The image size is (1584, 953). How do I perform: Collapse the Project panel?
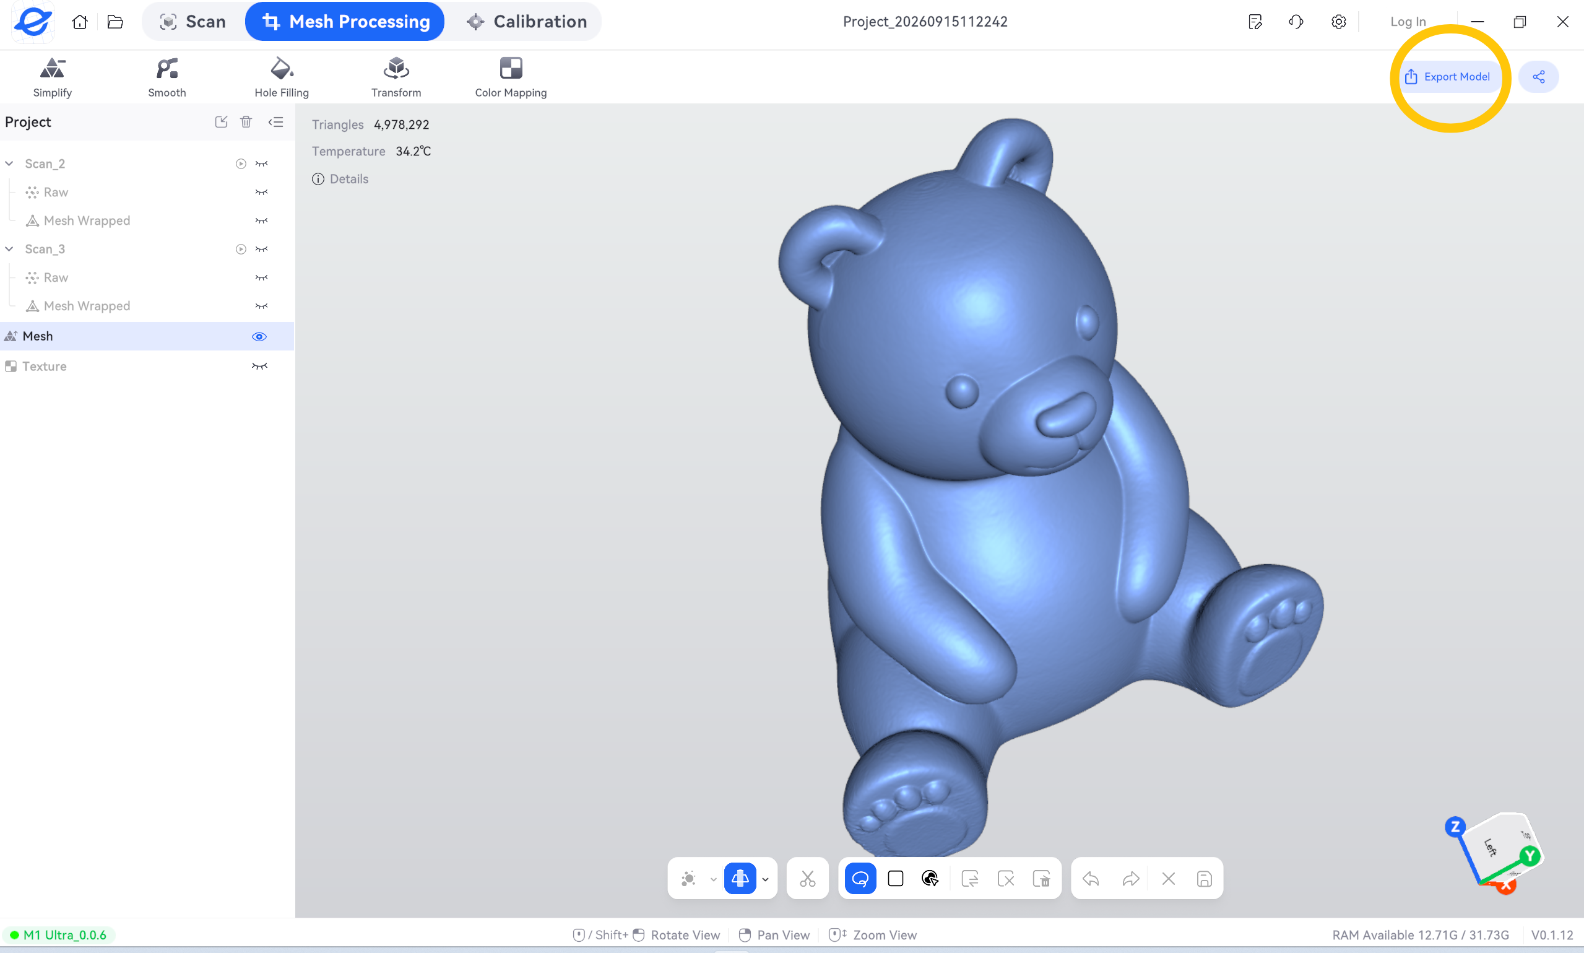coord(276,122)
